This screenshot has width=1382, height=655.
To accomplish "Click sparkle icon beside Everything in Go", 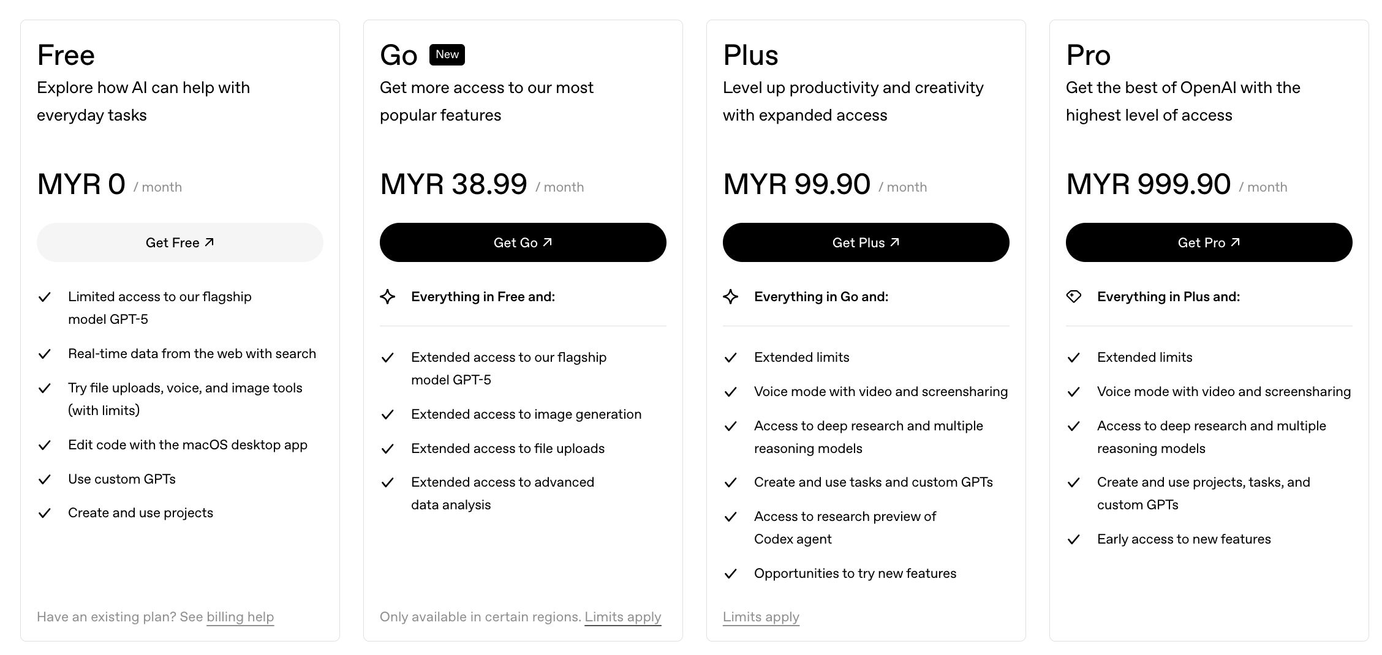I will click(731, 297).
